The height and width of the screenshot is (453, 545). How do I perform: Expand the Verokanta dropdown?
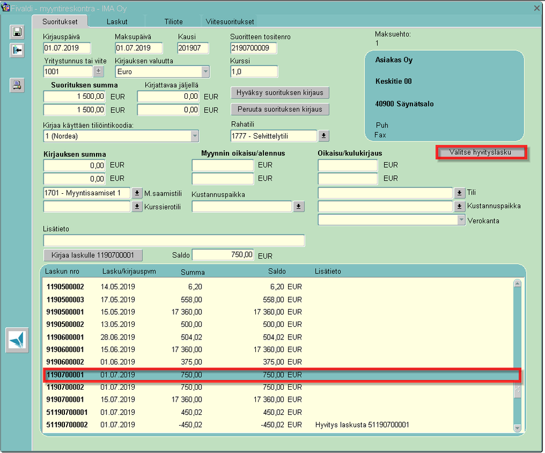461,220
